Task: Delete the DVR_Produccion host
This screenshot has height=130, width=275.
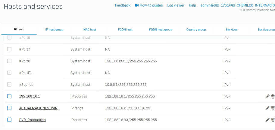Action: [273, 120]
